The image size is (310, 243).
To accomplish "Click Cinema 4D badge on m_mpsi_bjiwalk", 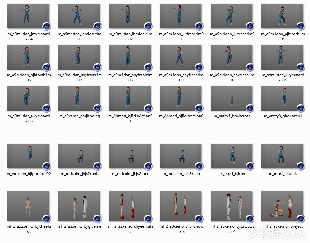I will pos(301,166).
